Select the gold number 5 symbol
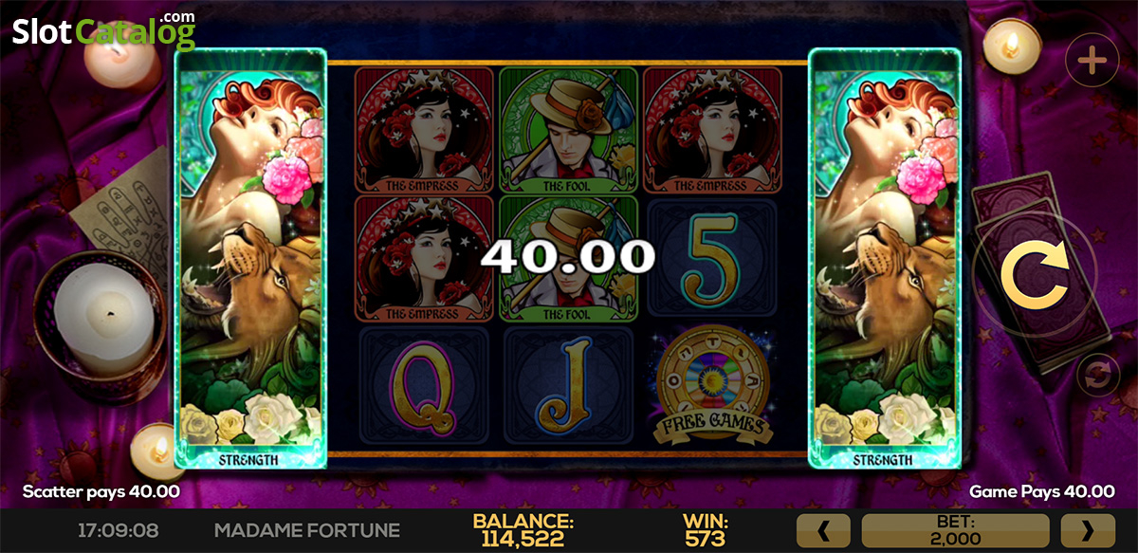Viewport: 1138px width, 553px height. (711, 259)
